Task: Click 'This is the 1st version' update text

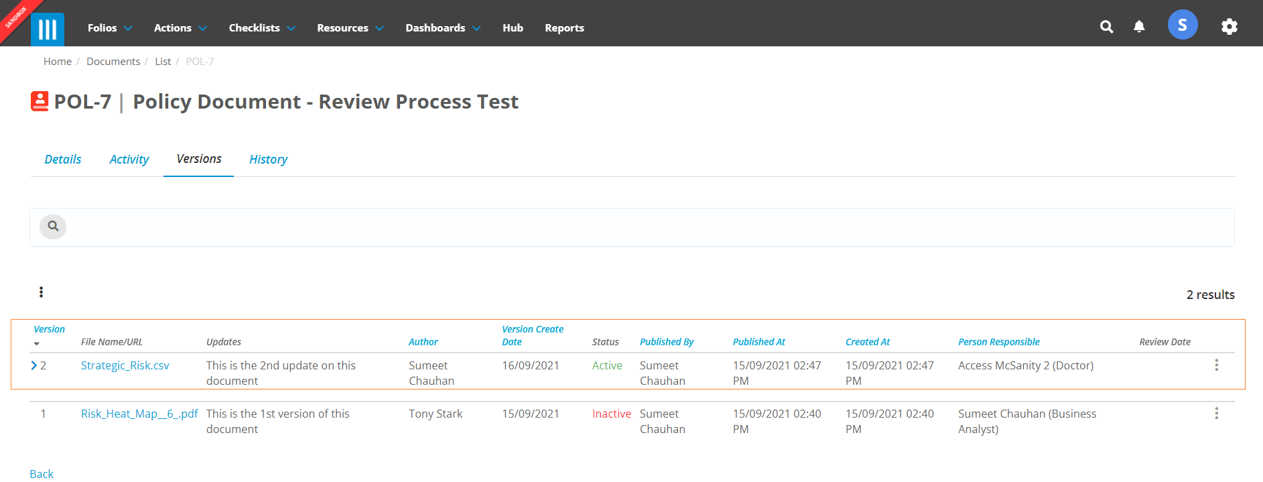Action: 278,421
